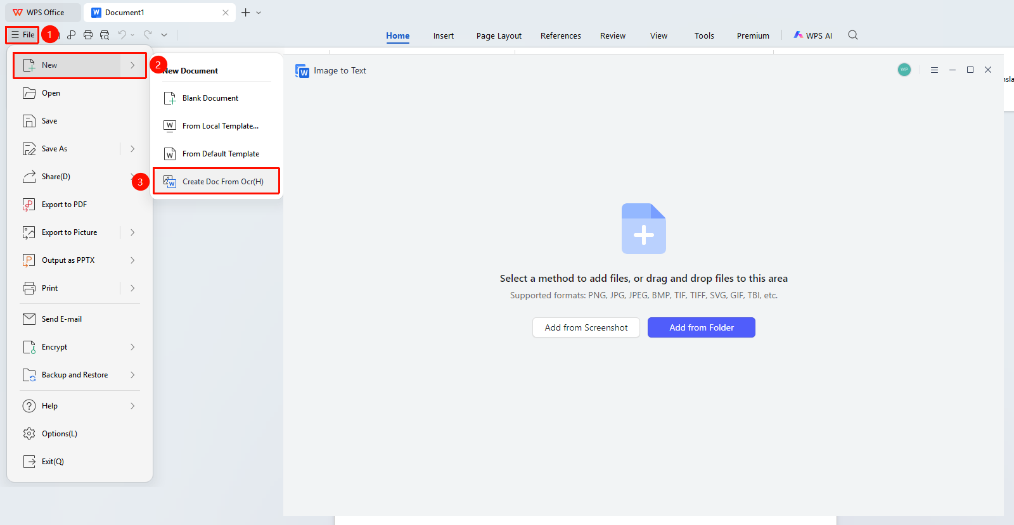Open the Page Layout ribbon tab
This screenshot has height=525, width=1014.
499,36
